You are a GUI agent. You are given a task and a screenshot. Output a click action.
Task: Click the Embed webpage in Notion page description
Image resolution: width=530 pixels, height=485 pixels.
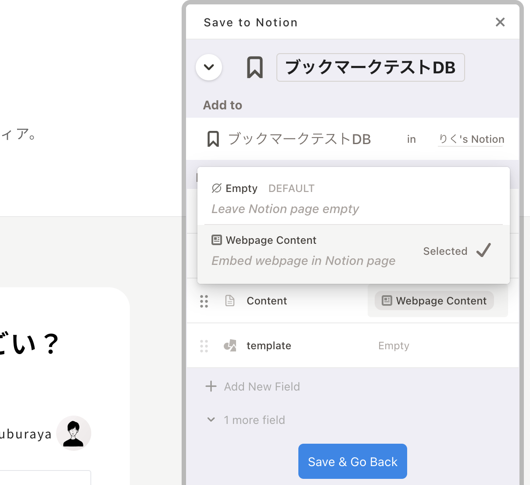[304, 261]
